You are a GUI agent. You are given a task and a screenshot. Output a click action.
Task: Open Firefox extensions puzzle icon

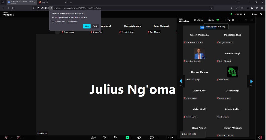[257, 8]
